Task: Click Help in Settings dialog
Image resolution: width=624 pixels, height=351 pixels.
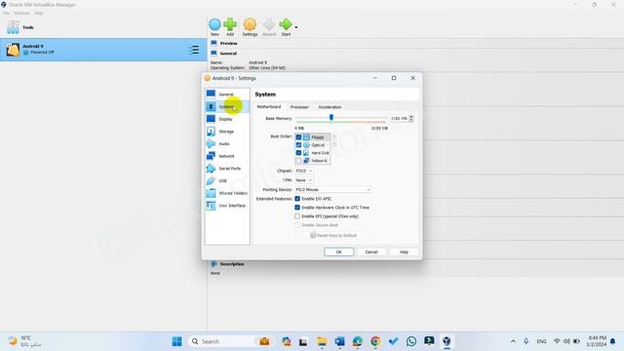Action: tap(404, 252)
